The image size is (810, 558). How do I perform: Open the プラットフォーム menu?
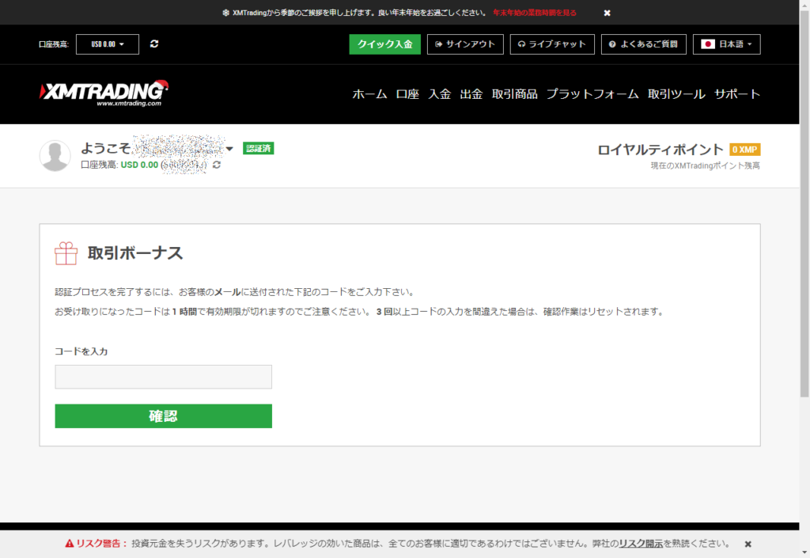(592, 94)
